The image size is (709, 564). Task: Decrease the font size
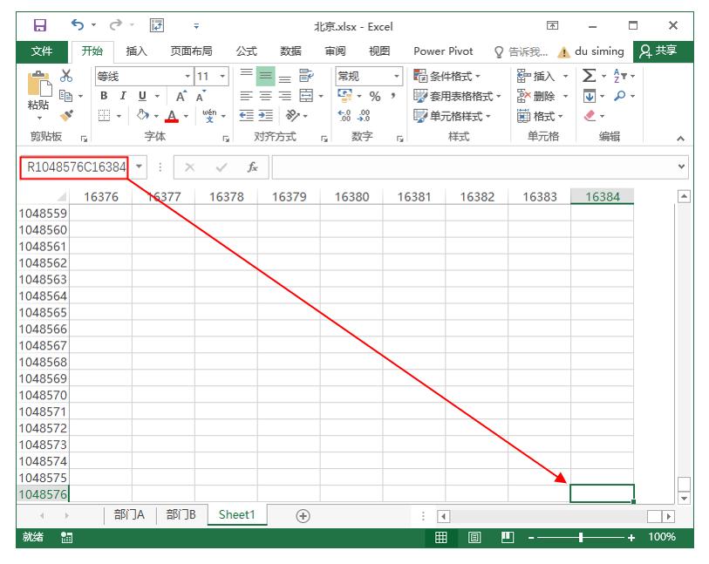click(x=201, y=96)
